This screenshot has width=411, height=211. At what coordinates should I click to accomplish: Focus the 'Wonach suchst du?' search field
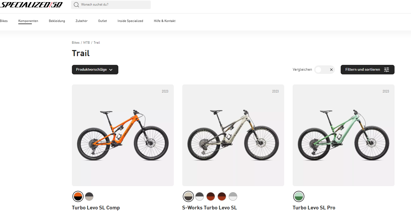(114, 5)
